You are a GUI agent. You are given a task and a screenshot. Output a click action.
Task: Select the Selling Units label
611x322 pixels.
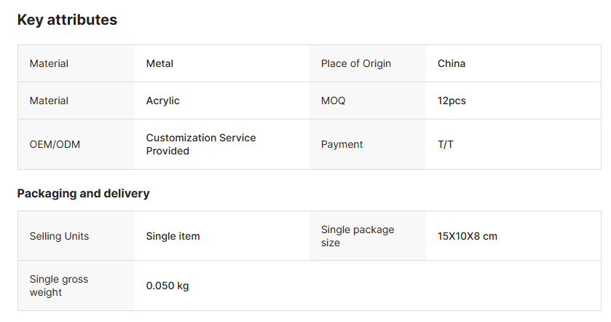59,236
